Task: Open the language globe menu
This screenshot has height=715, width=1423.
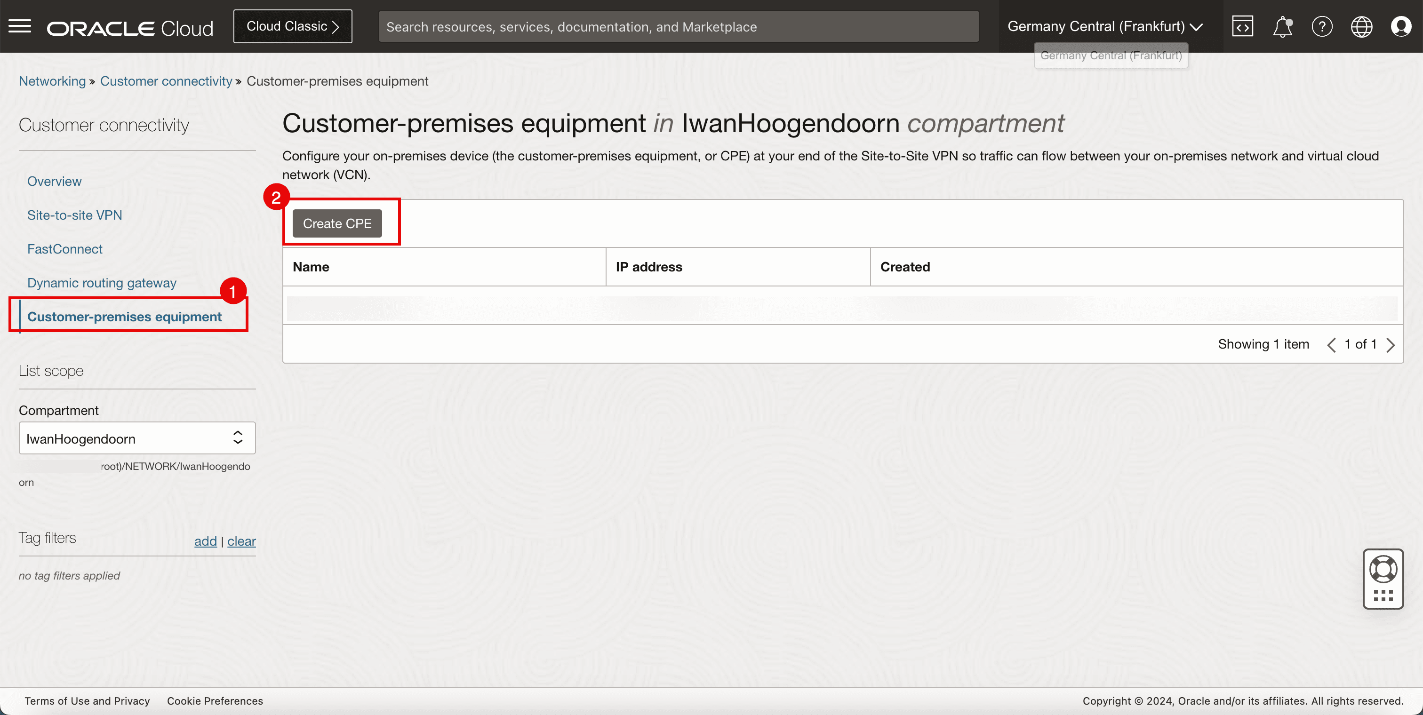Action: 1361,26
